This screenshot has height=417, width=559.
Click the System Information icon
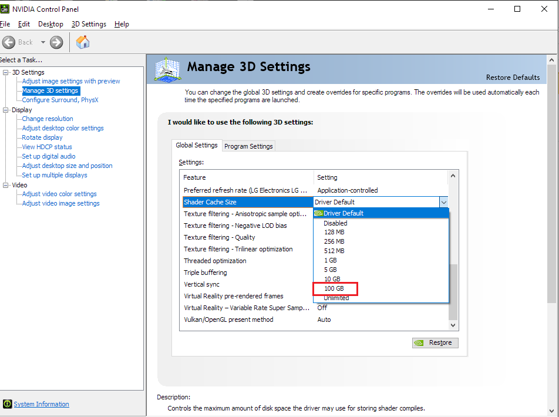click(7, 404)
